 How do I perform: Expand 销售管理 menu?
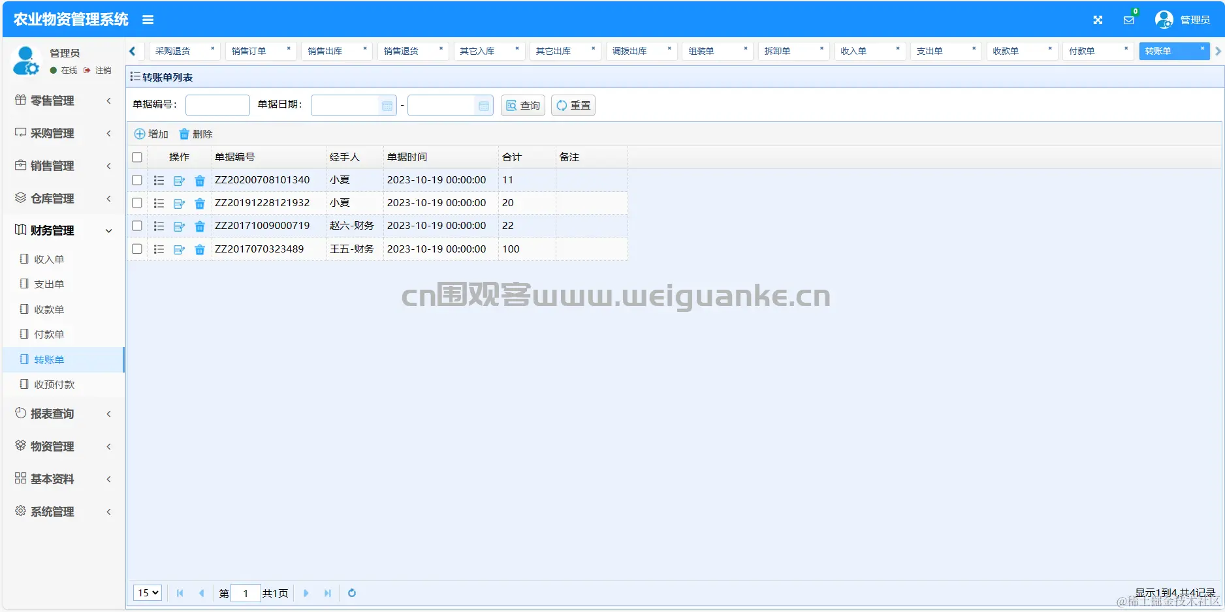coord(63,166)
